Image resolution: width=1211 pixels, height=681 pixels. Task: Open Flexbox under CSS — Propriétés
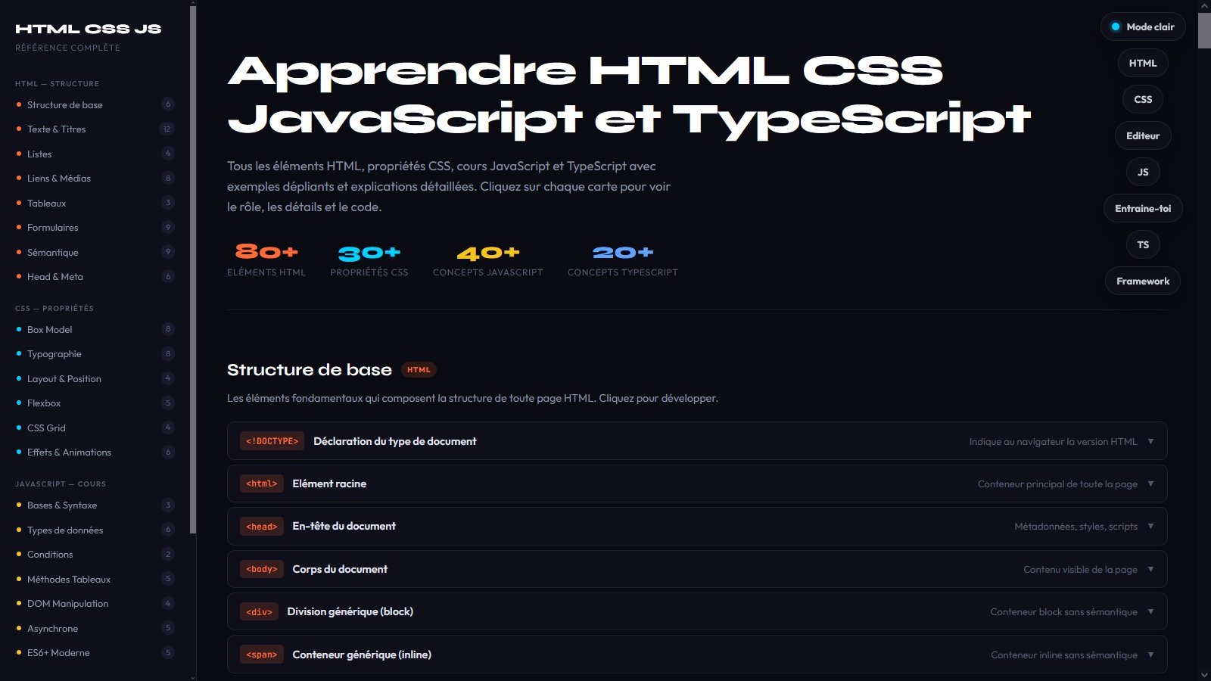tap(44, 403)
